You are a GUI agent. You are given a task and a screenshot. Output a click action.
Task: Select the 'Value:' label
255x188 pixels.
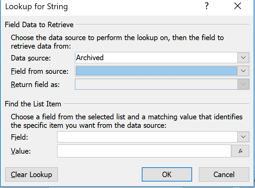(x=21, y=151)
